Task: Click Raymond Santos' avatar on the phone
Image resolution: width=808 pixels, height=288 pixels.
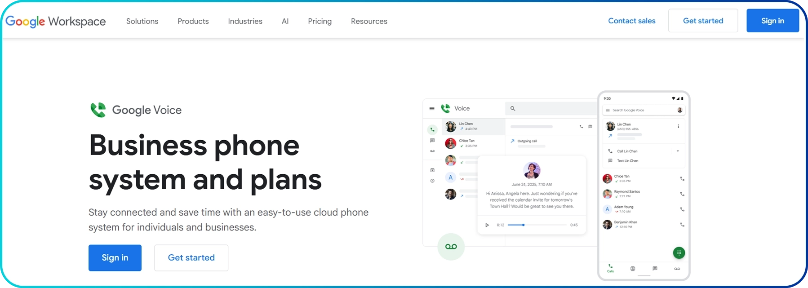Action: tap(607, 194)
